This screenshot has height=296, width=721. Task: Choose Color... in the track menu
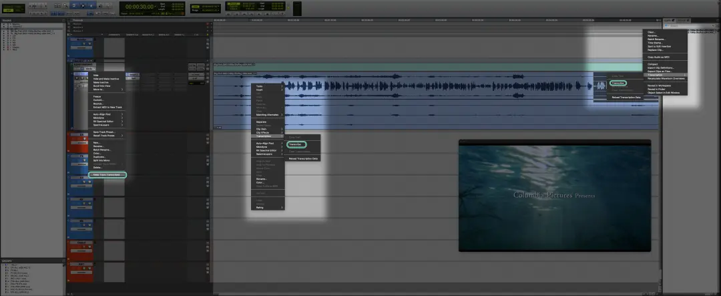[x=106, y=153]
